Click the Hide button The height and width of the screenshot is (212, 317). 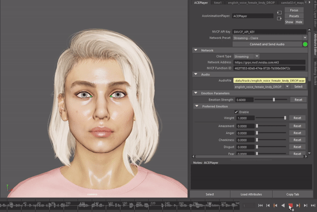point(299,22)
